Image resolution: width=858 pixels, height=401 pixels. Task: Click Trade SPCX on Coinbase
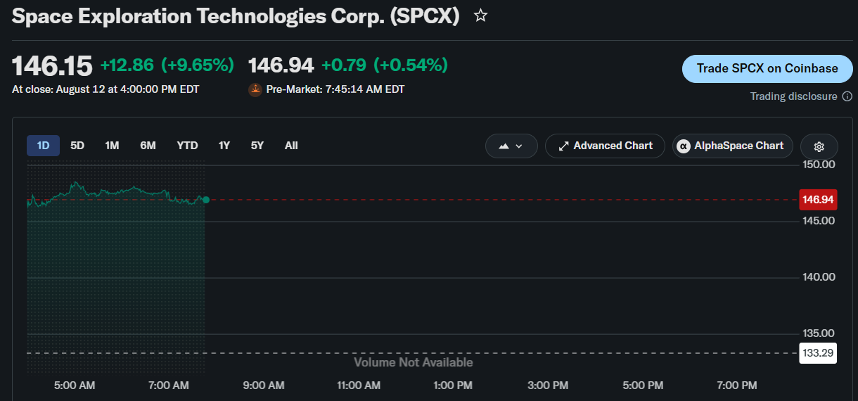coord(767,68)
